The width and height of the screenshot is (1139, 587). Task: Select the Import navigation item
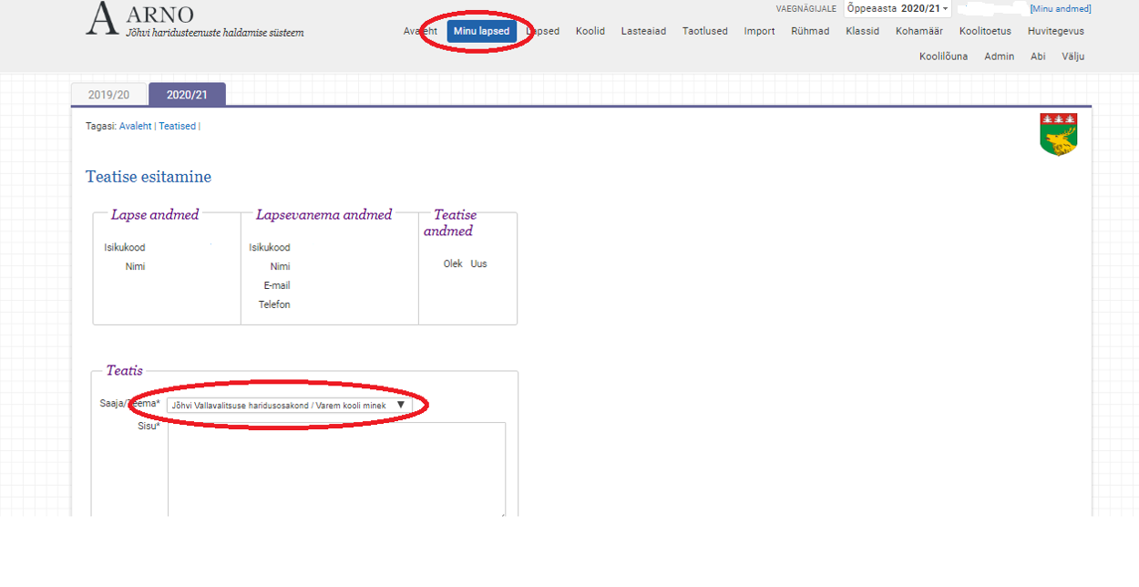click(759, 31)
